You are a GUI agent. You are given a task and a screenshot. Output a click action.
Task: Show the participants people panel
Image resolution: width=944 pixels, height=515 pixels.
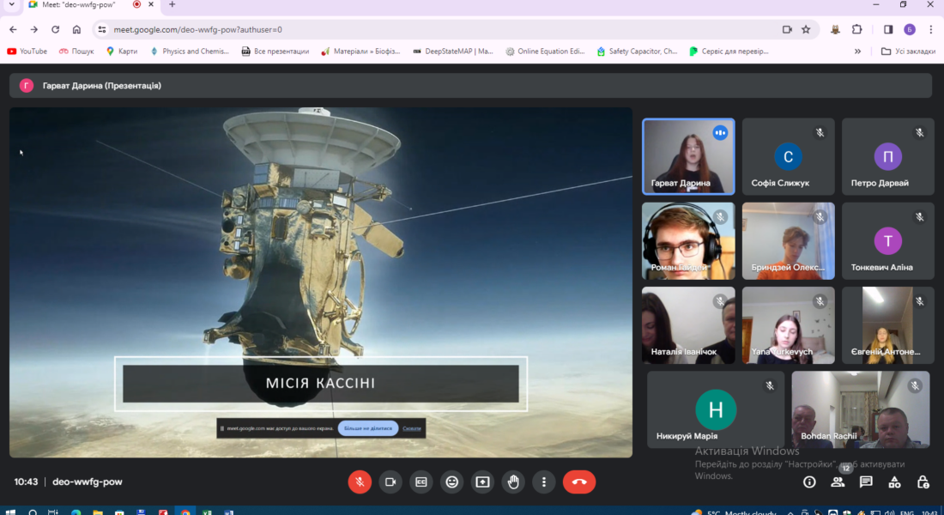click(838, 482)
